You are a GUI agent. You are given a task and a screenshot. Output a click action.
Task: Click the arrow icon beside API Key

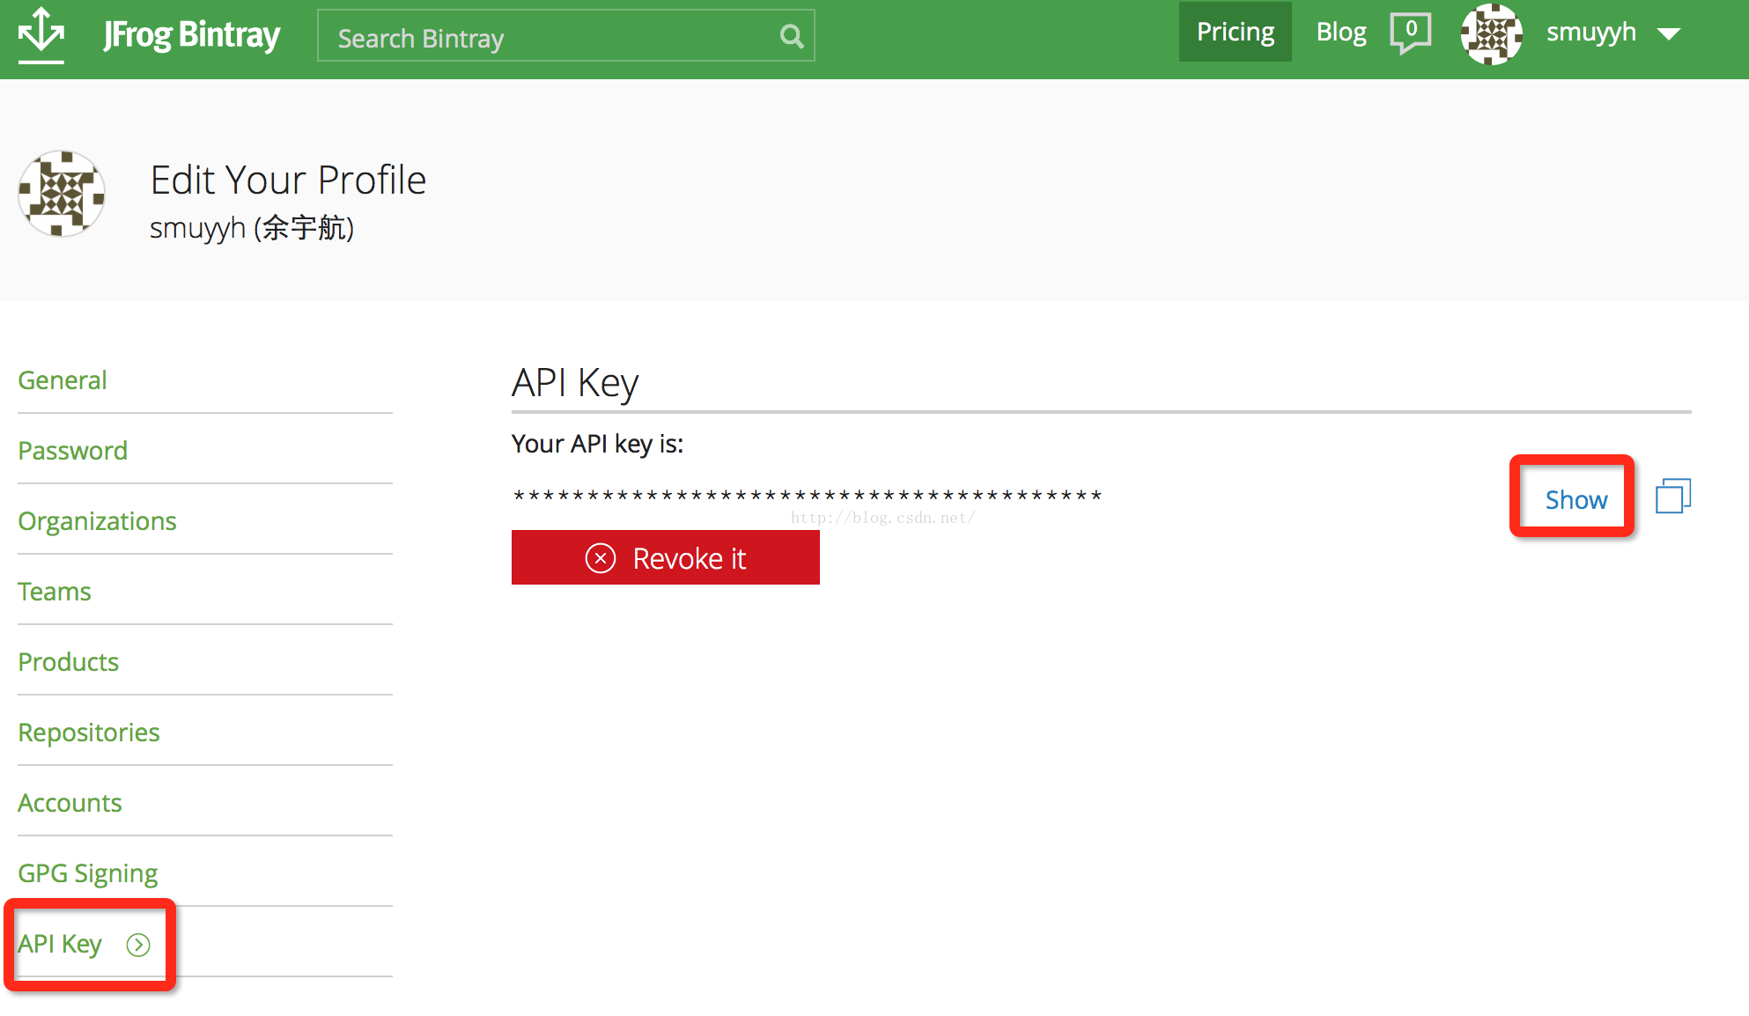coord(138,945)
